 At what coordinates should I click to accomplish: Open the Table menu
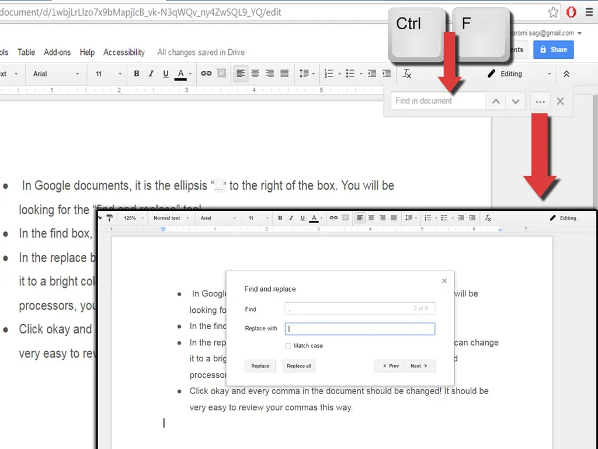(26, 52)
